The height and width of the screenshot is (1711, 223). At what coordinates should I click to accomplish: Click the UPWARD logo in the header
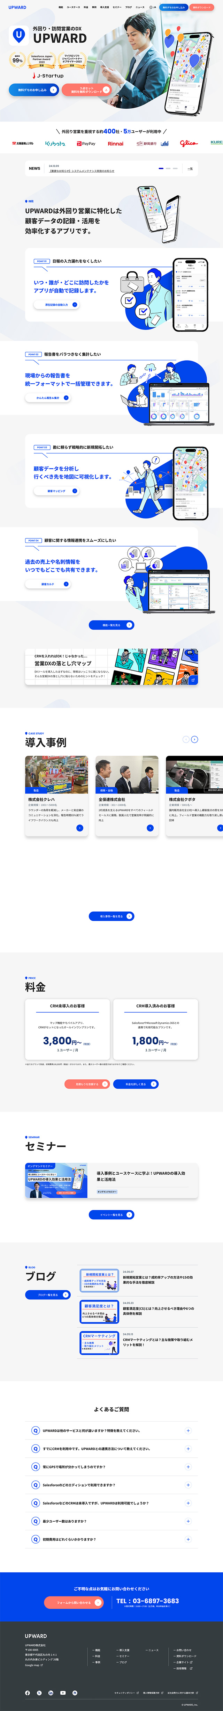tap(17, 7)
